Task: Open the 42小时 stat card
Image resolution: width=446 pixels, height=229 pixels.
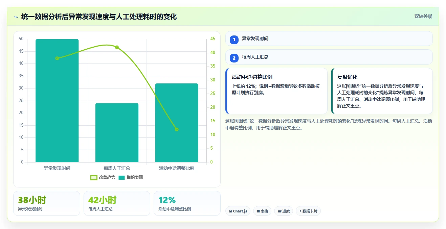Action: [117, 203]
